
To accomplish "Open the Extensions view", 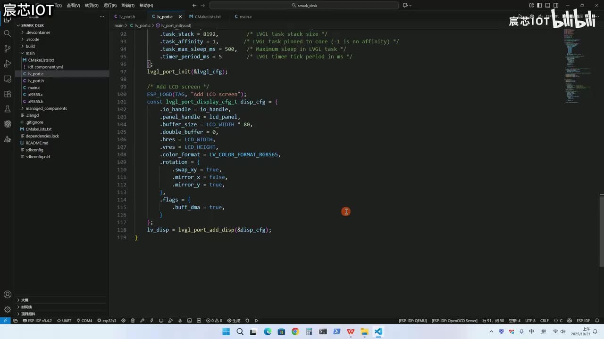I will coord(7,94).
